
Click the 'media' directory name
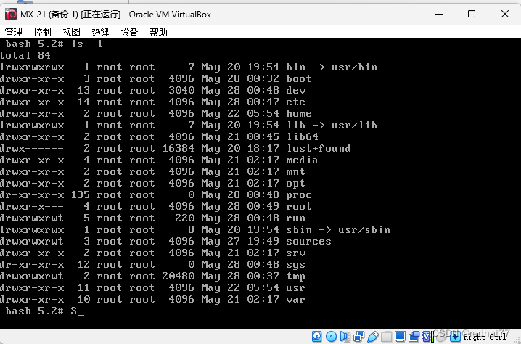(303, 160)
